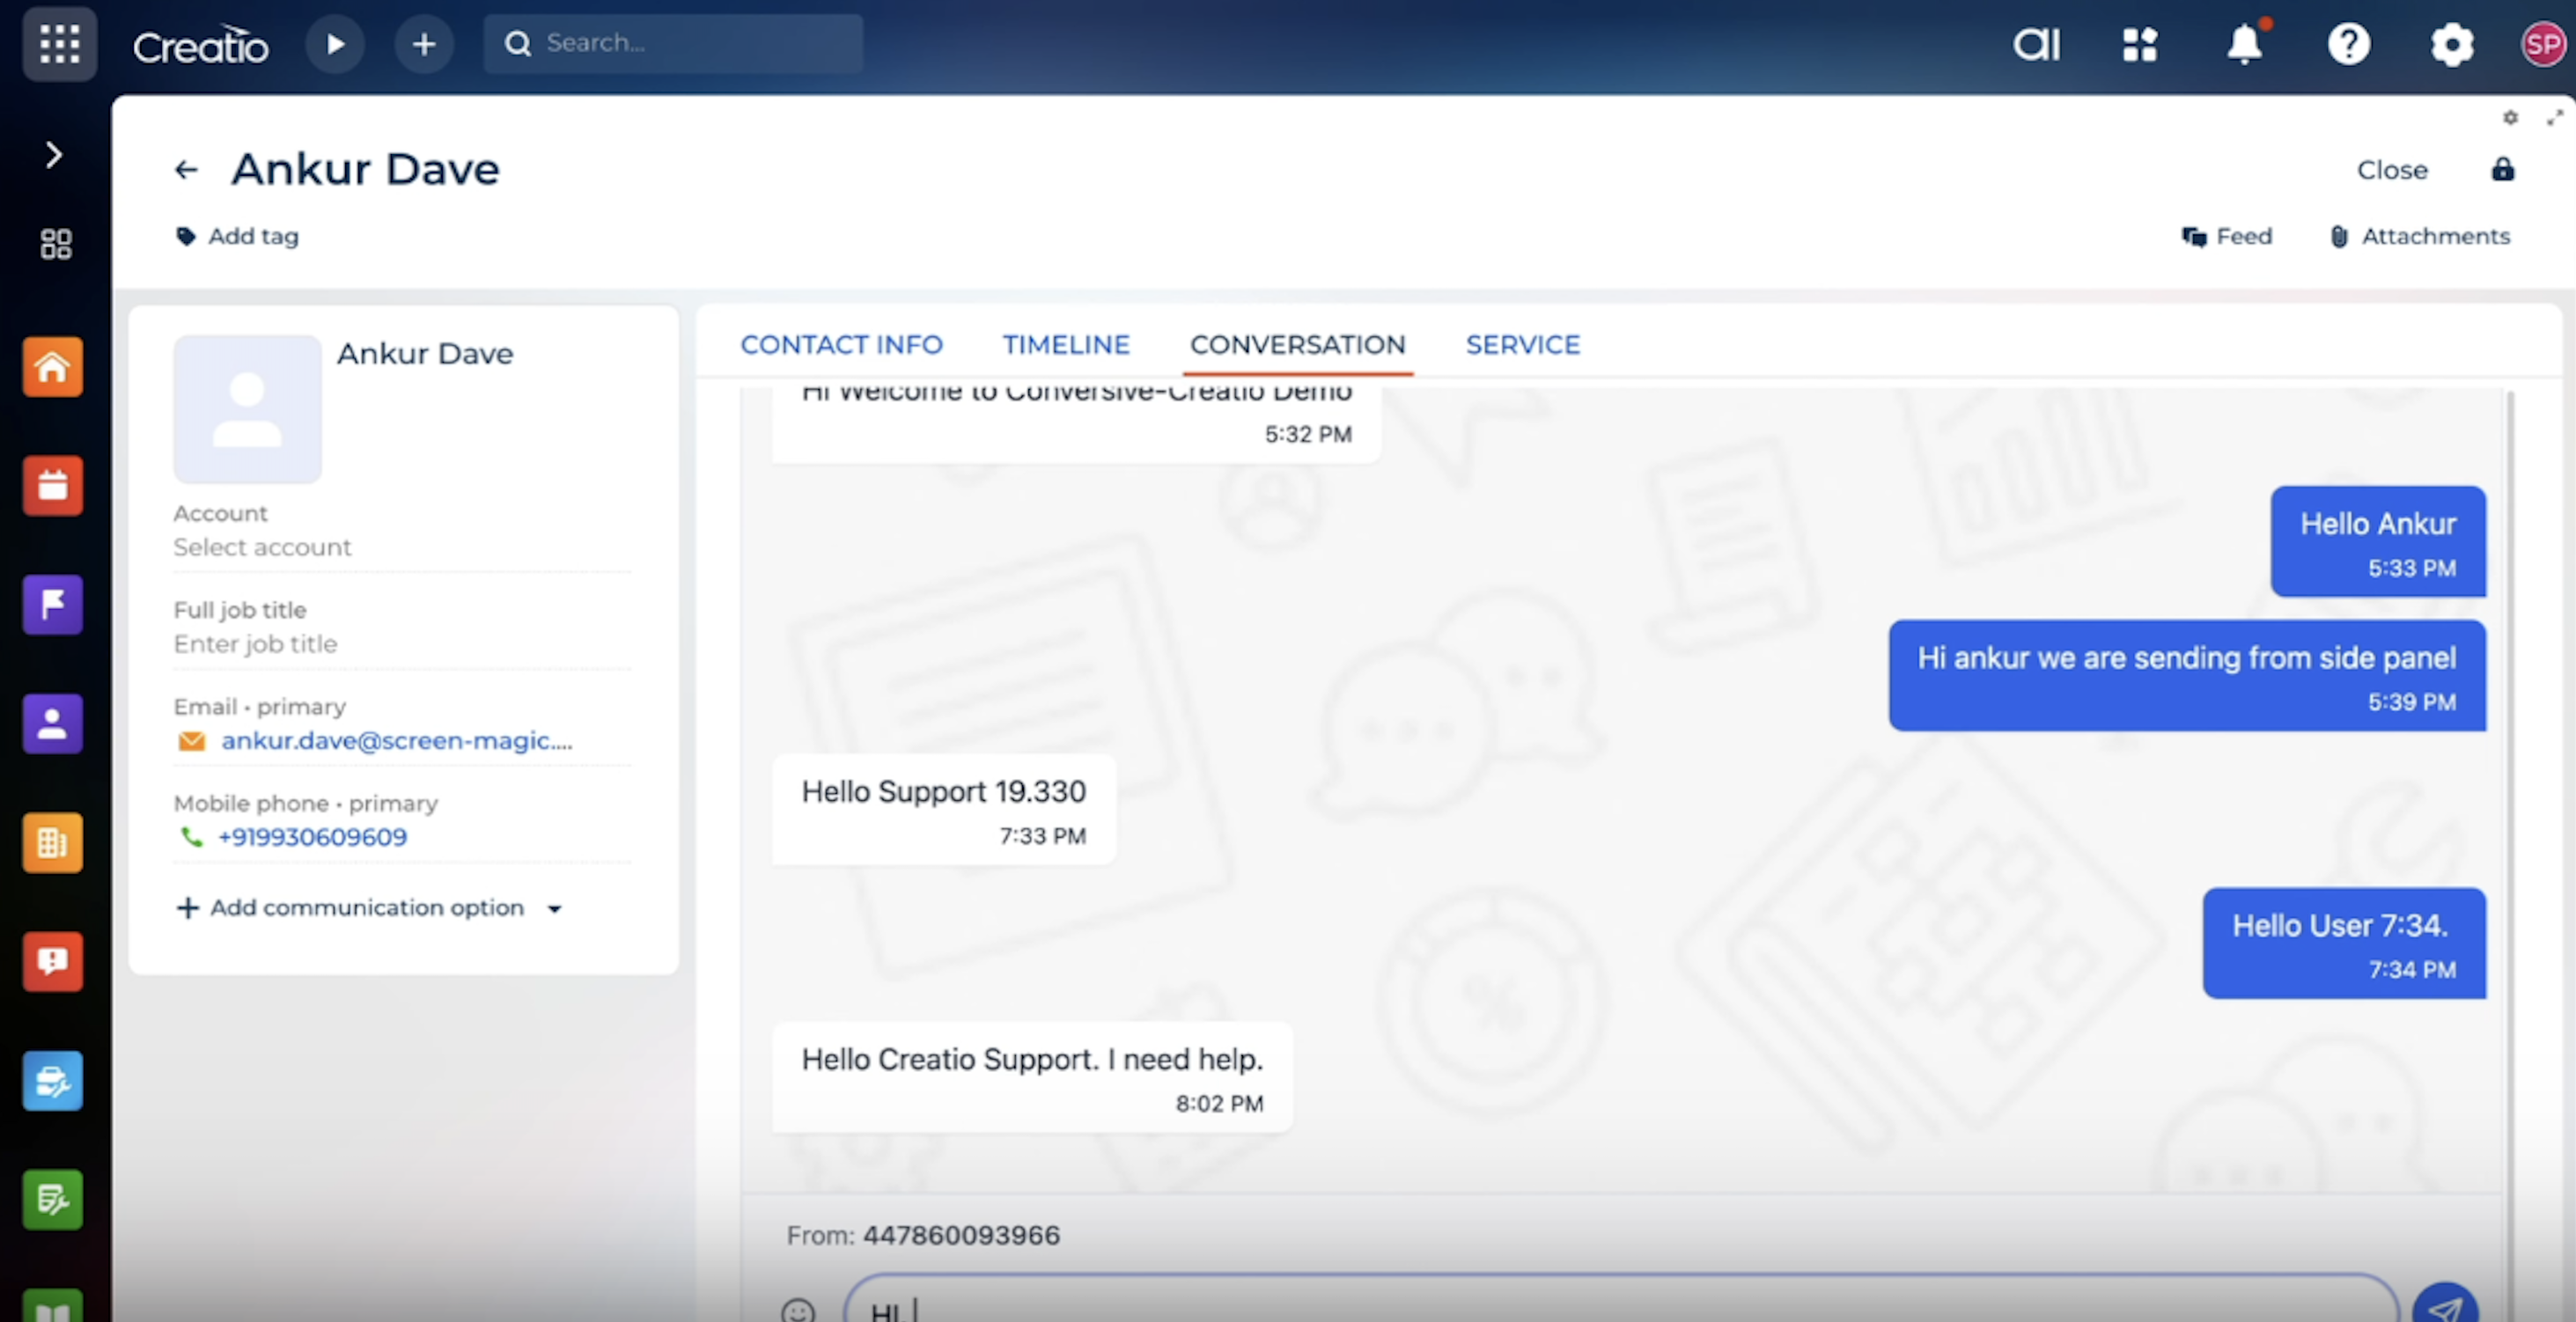Click the plus quick-add button
The image size is (2576, 1322).
point(424,44)
